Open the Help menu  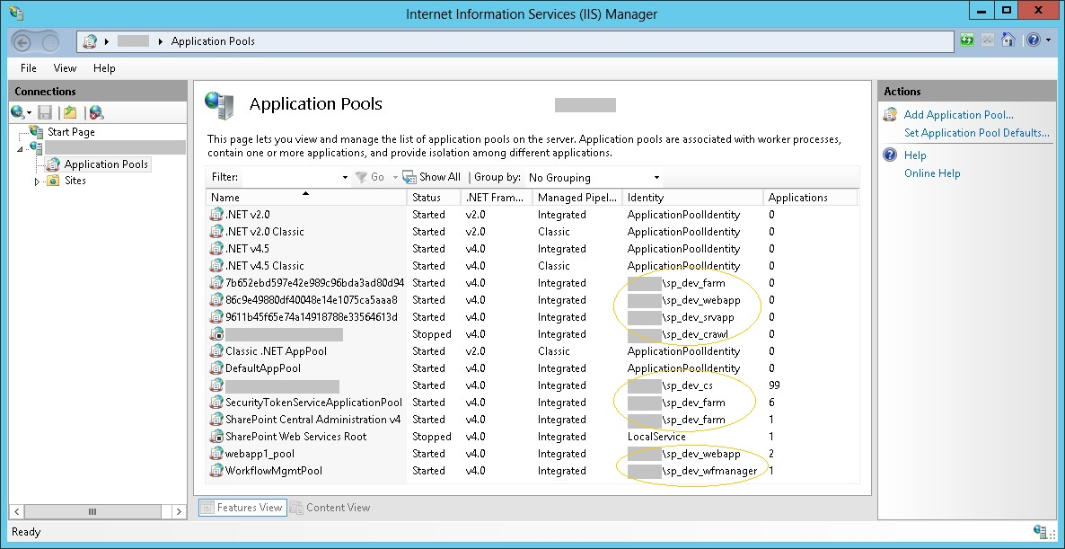[x=104, y=68]
